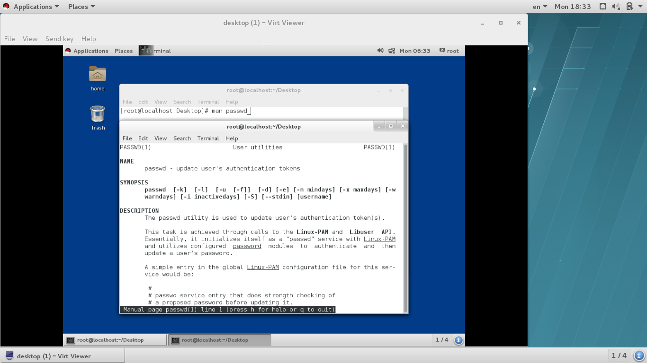Click the guest network connection icon

392,51
